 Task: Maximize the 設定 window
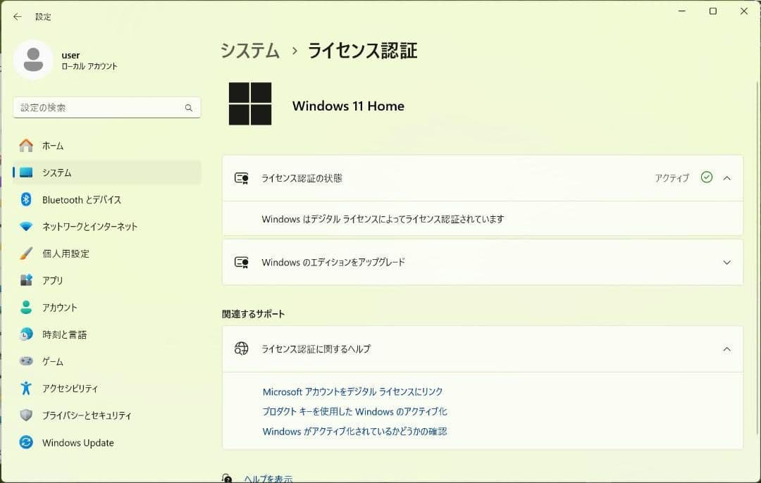pos(713,11)
